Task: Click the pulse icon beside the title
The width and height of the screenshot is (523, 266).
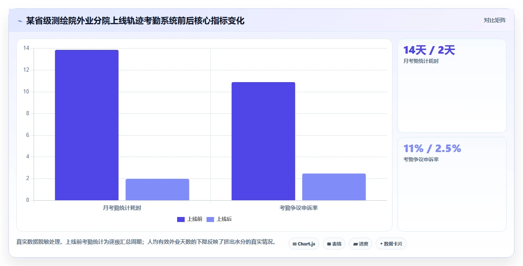Action: coord(20,21)
